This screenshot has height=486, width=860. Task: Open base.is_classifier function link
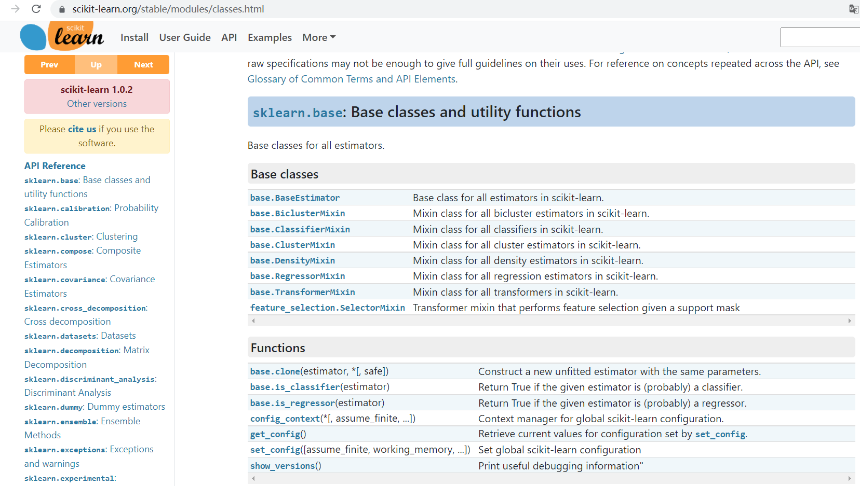pyautogui.click(x=295, y=387)
